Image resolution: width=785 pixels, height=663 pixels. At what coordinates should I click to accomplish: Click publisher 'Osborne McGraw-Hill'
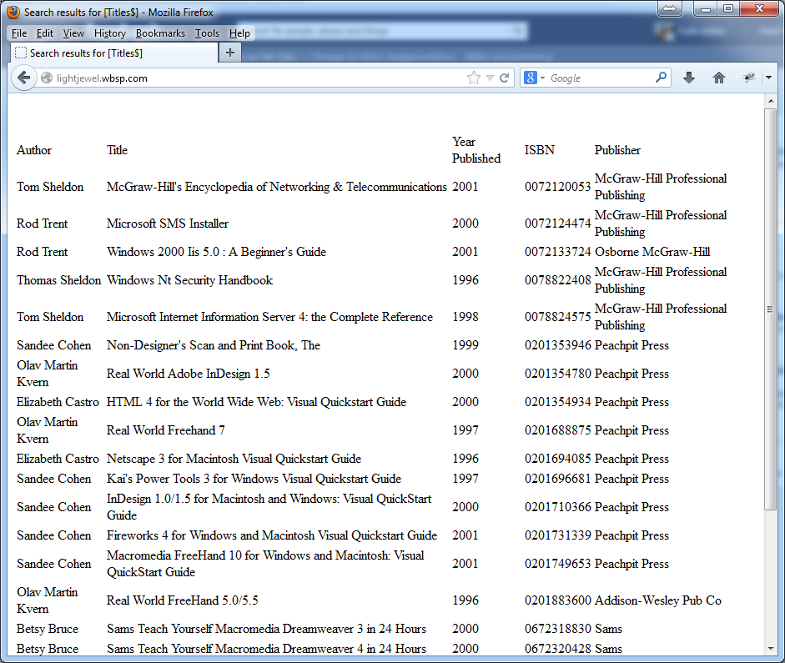coord(652,252)
